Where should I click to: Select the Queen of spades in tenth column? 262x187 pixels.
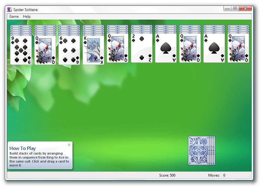pos(238,48)
